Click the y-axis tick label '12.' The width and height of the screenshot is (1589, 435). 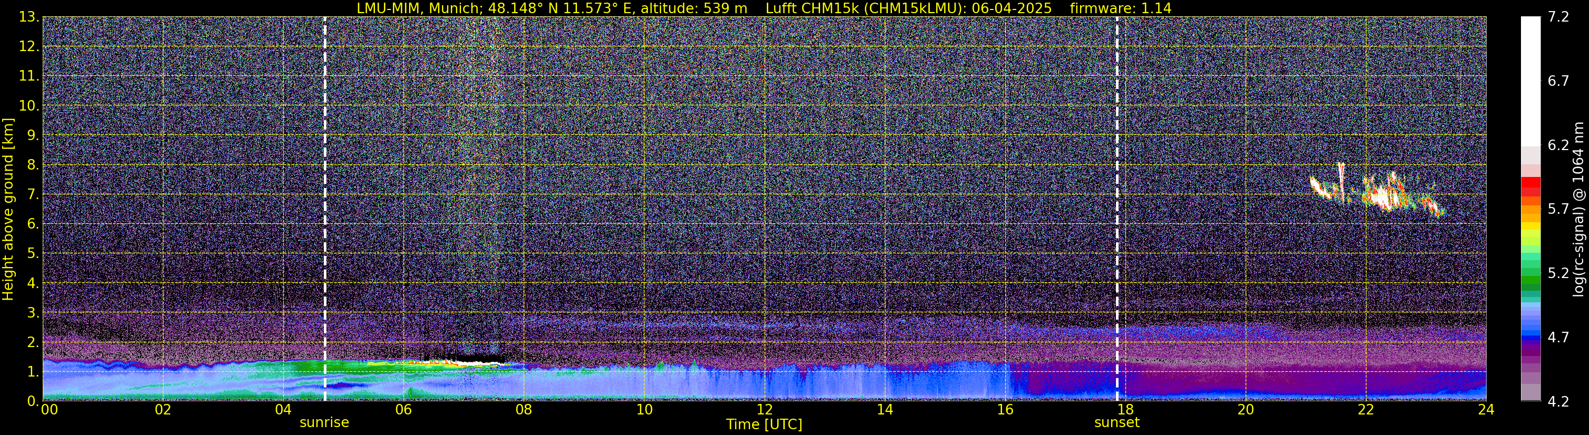[29, 47]
